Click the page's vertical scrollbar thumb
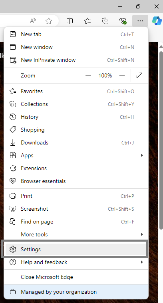 [161, 140]
